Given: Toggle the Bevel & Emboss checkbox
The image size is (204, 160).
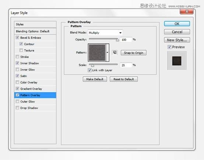Looking at the screenshot, I should click(17, 38).
